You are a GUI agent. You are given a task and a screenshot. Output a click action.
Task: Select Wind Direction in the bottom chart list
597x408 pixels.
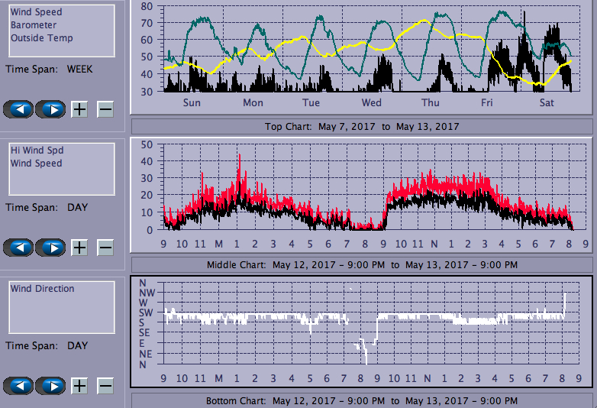(x=42, y=289)
